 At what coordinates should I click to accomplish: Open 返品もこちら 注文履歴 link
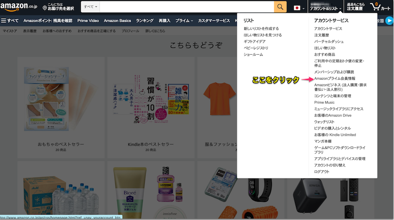(356, 7)
